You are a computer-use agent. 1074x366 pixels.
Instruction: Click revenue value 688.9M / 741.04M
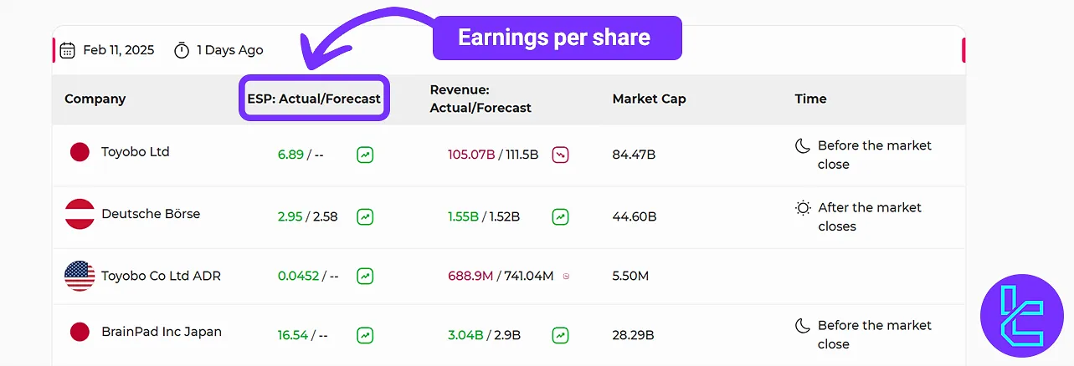(501, 276)
